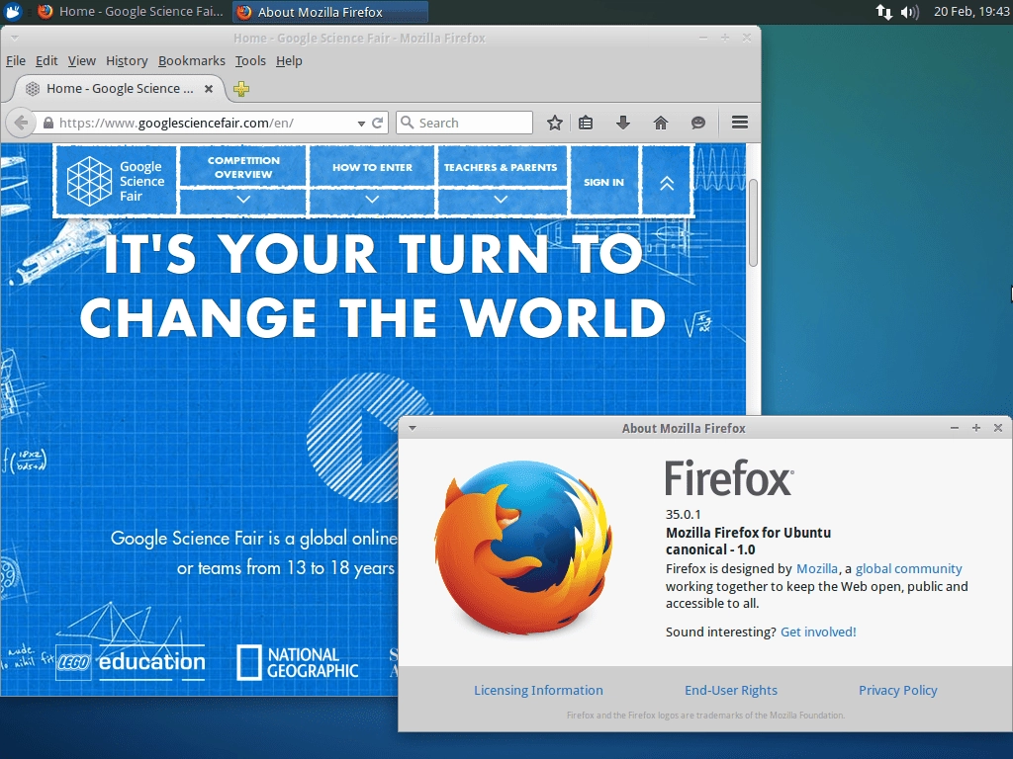1013x759 pixels.
Task: Minimize the About Mozilla Firefox dialog
Action: pos(955,428)
